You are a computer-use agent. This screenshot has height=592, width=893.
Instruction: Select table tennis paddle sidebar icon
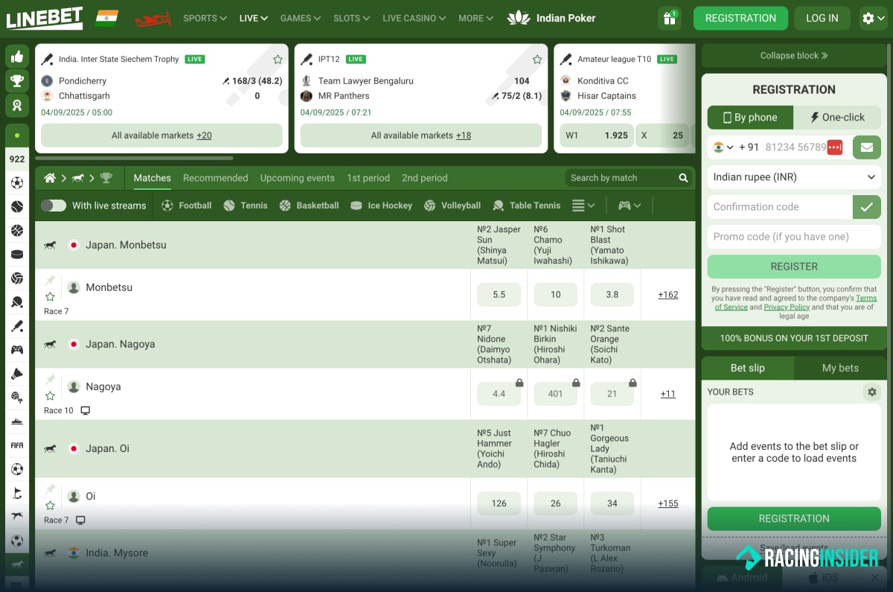[17, 302]
